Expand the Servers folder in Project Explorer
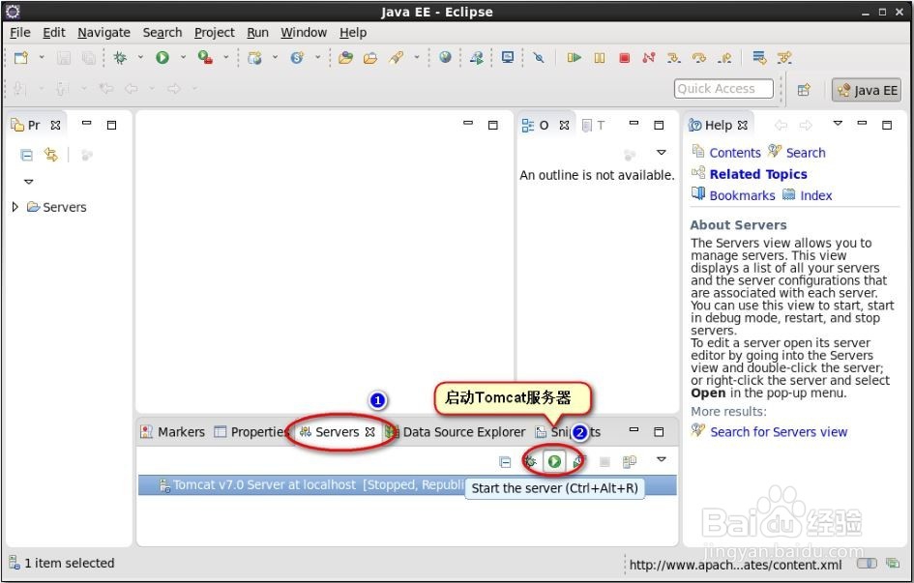 pyautogui.click(x=15, y=207)
